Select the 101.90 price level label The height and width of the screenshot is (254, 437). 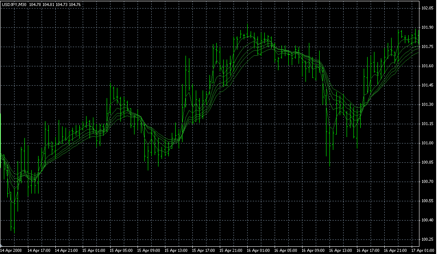point(428,27)
